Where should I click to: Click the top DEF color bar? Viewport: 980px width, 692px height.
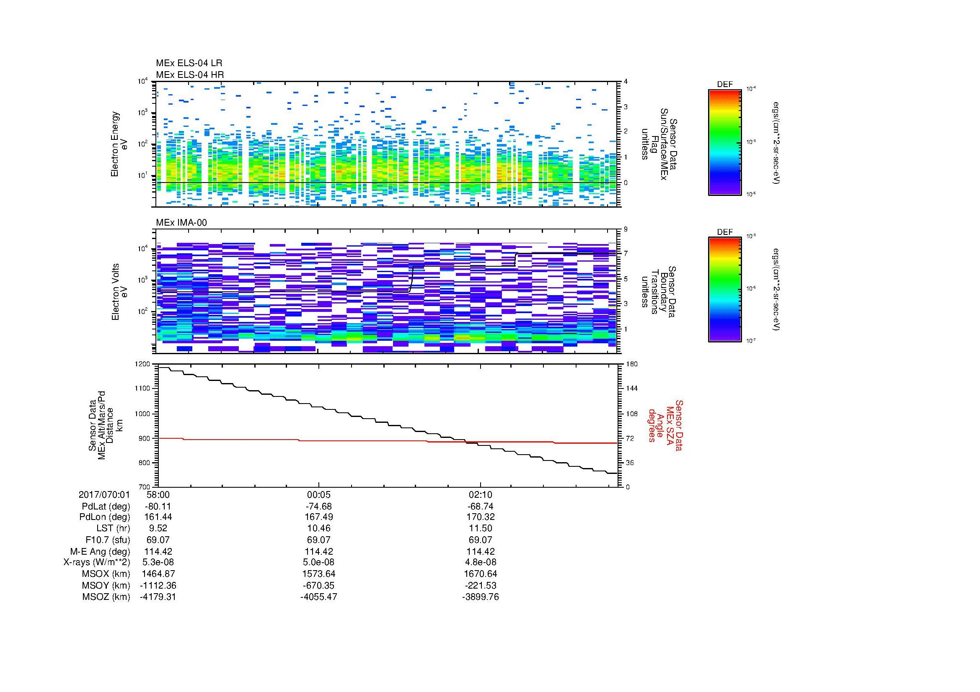724,142
